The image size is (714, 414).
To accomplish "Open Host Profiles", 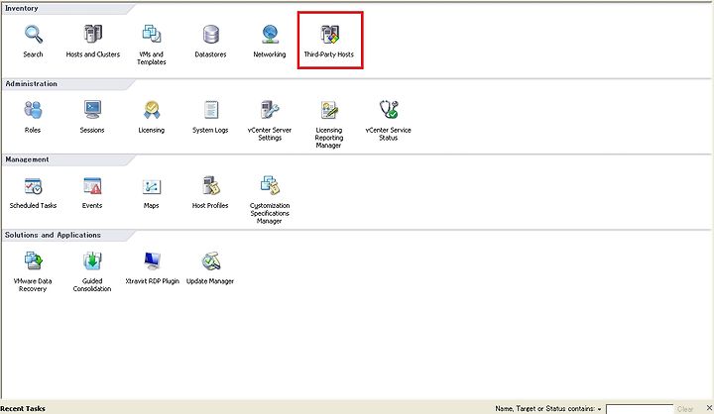I will pyautogui.click(x=210, y=186).
